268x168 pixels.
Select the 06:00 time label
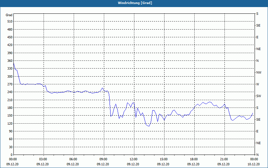74,159
